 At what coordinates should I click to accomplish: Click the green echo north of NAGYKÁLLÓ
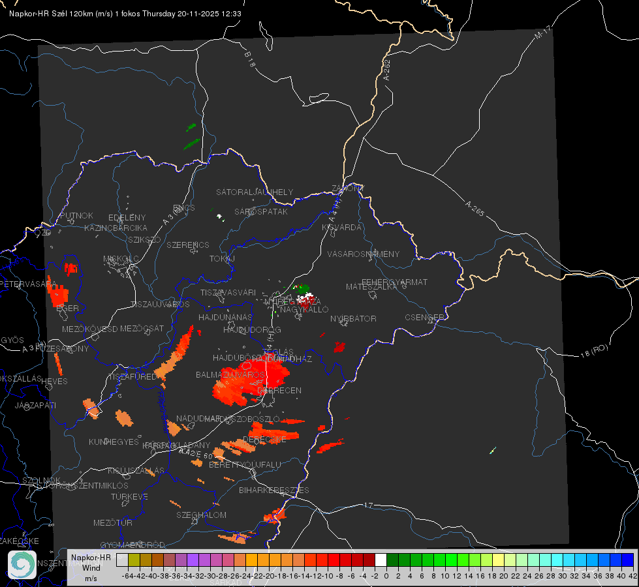pos(302,289)
